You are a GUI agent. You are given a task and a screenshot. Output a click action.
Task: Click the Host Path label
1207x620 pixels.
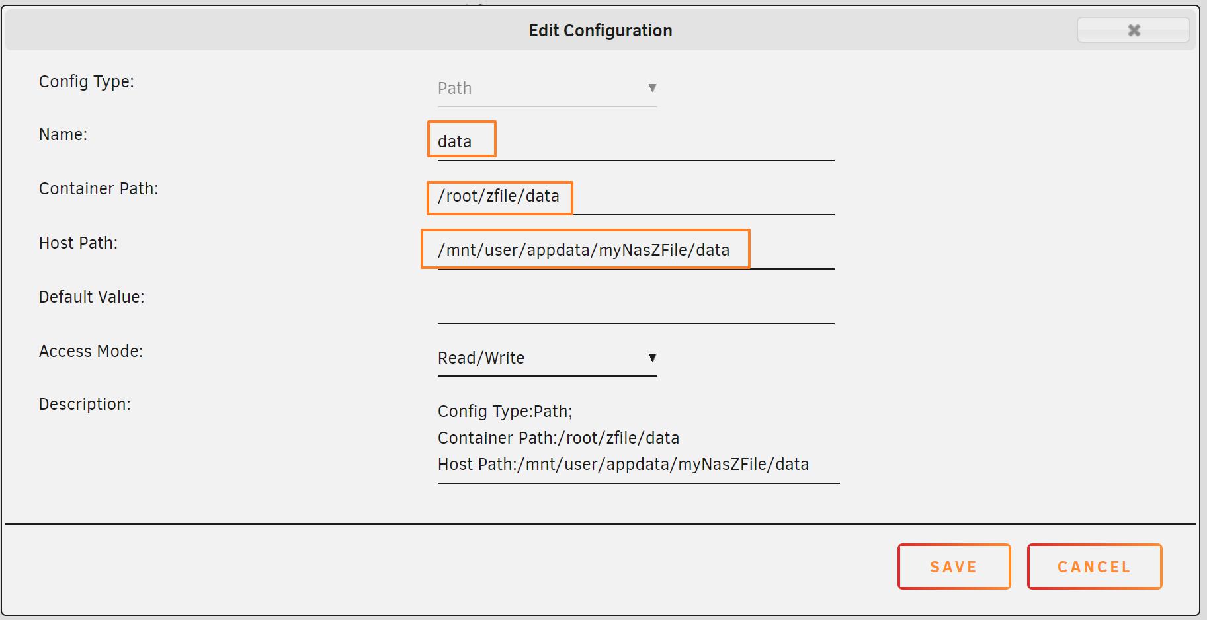[x=78, y=243]
